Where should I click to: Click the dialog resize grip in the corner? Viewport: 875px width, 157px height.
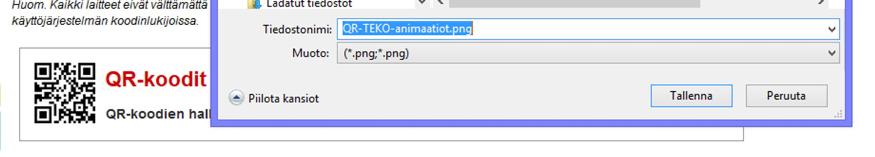(x=838, y=114)
